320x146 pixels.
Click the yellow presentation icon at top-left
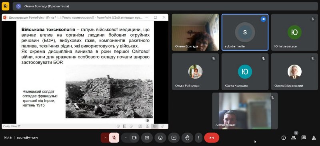(x=5, y=6)
